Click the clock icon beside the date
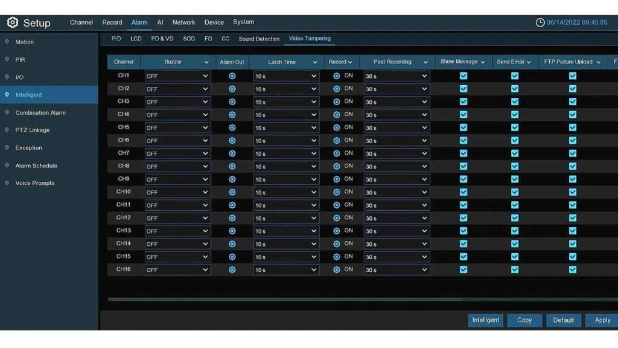 tap(540, 23)
